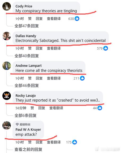Like Dallas Handy's comment with 赞
This screenshot has height=153, width=121.
[30, 48]
